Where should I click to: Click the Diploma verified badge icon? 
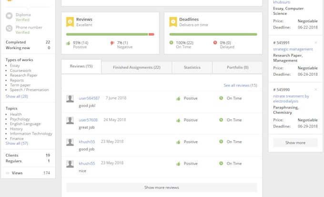9,16
